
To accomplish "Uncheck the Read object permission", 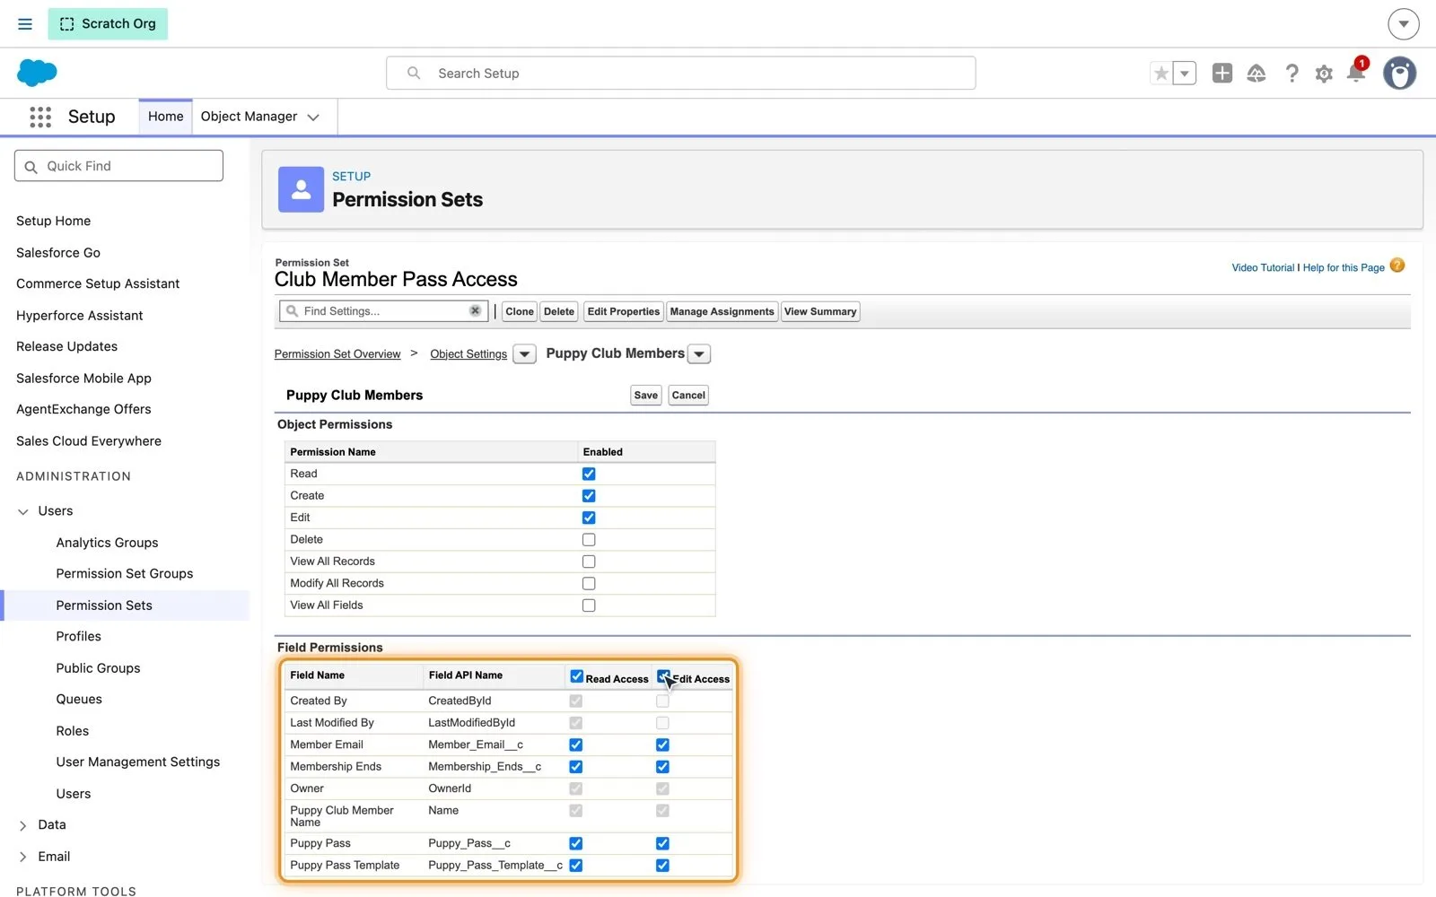I will coord(589,474).
